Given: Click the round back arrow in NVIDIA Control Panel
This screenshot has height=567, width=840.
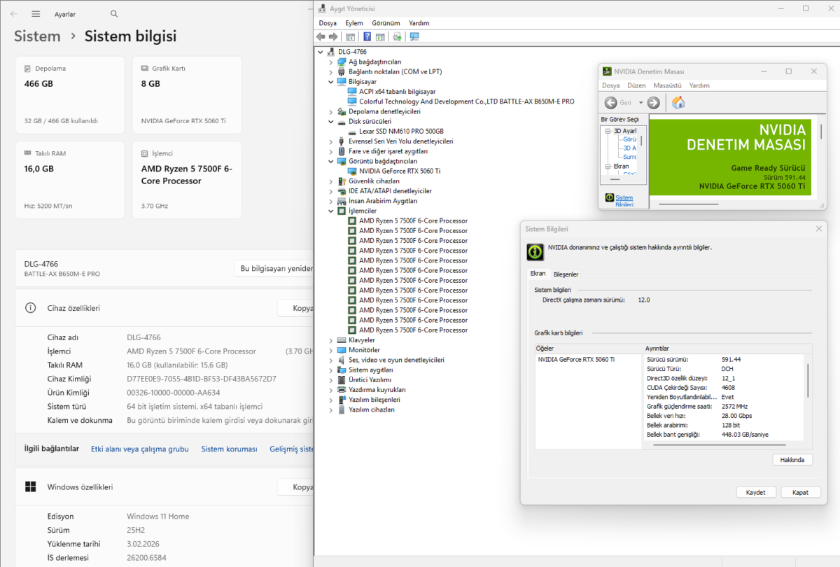Looking at the screenshot, I should pyautogui.click(x=611, y=103).
